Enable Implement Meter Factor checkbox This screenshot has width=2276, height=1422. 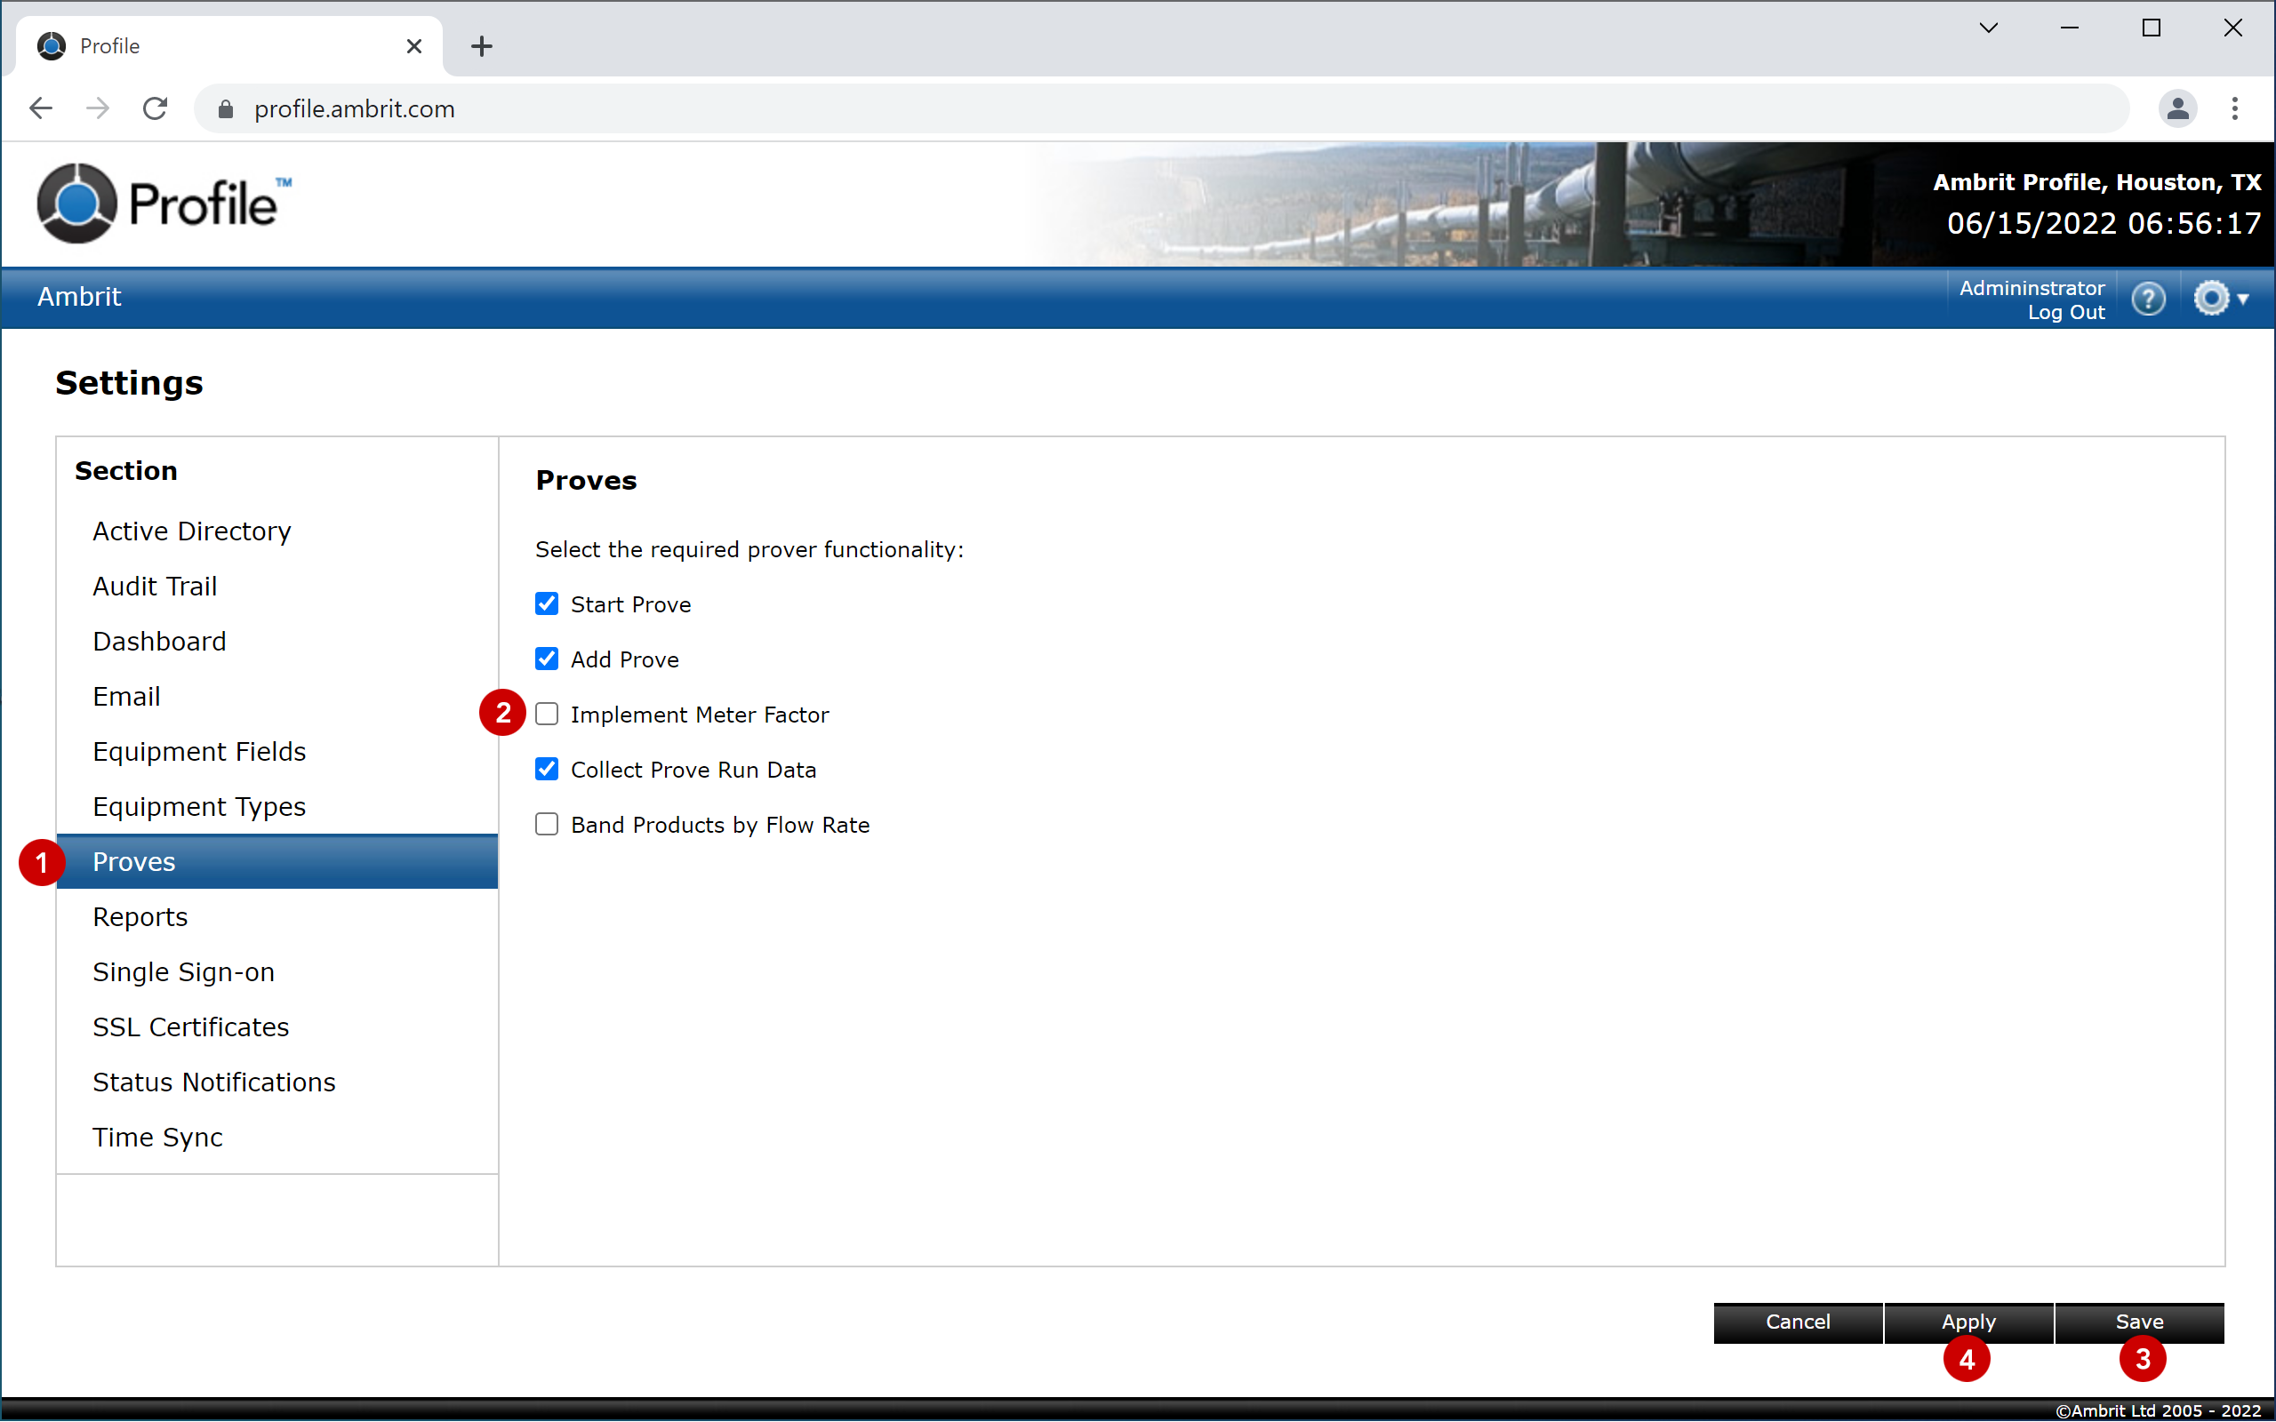tap(547, 714)
